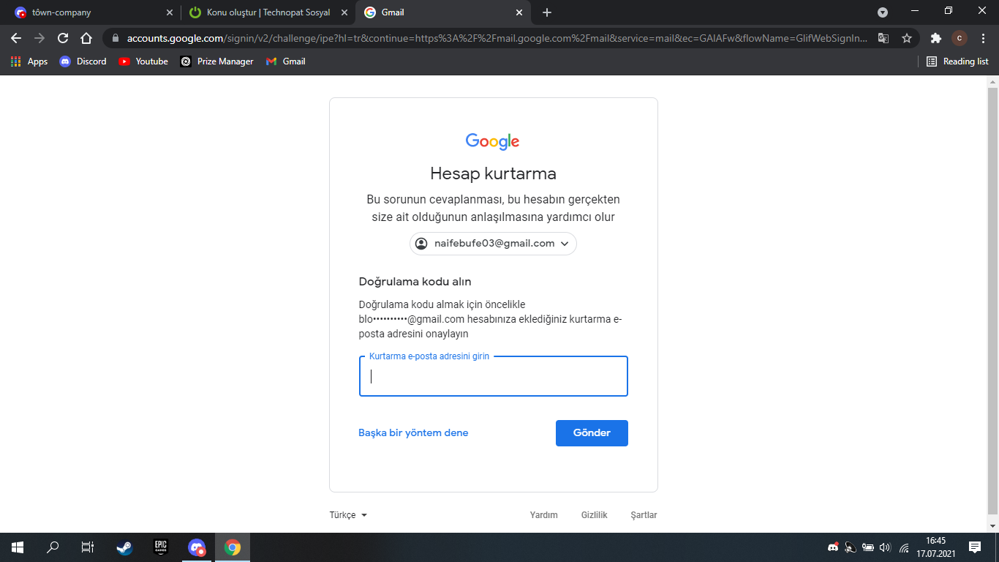Screen dimensions: 999x562
Task: Launch Steam from the taskbar
Action: 124,547
